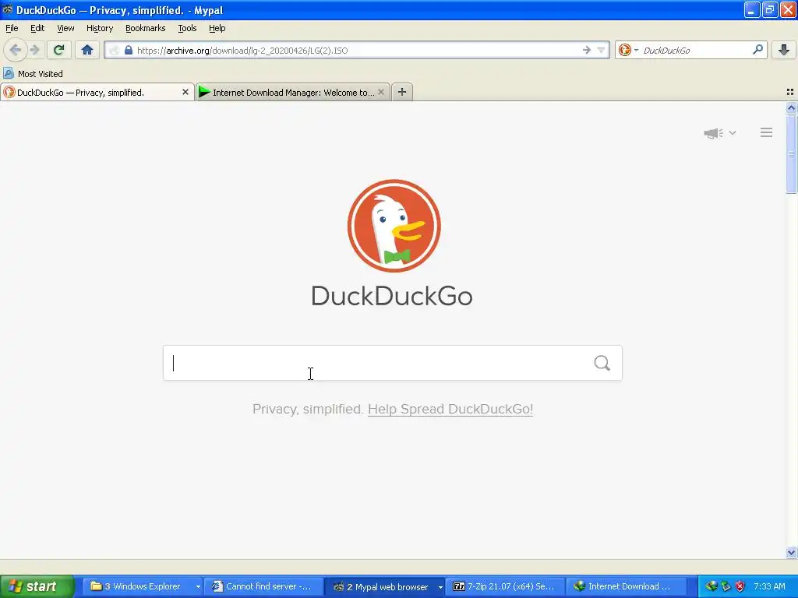Go back using the back arrow button
The height and width of the screenshot is (598, 798).
click(16, 50)
